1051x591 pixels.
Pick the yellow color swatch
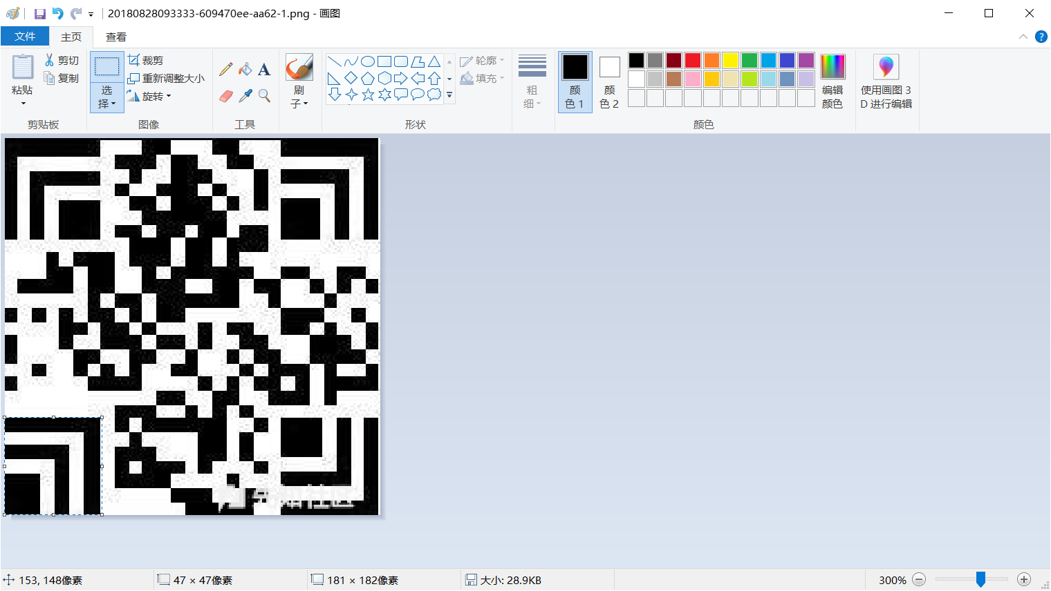730,61
